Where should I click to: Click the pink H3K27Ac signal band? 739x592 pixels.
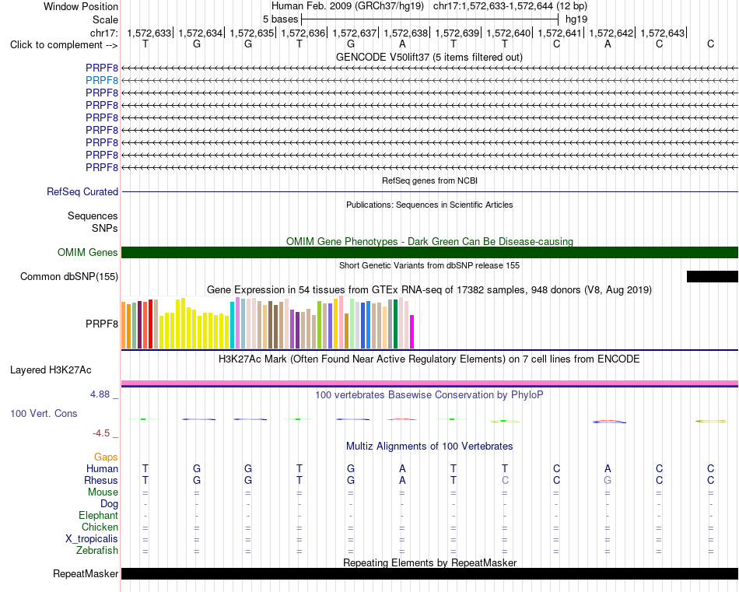[x=430, y=384]
